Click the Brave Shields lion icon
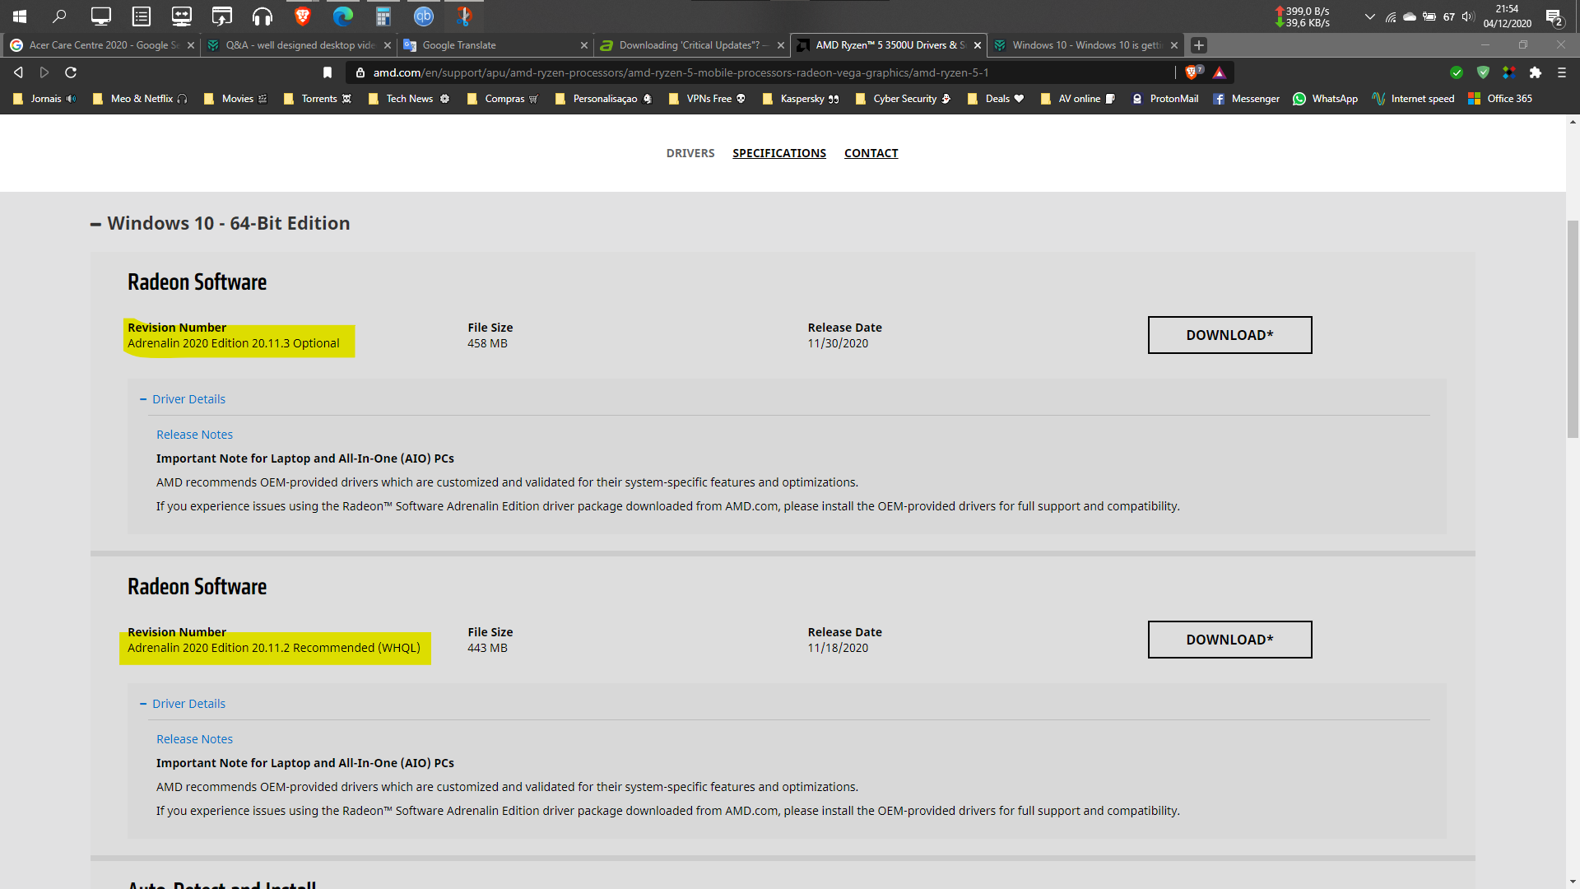The image size is (1580, 889). pyautogui.click(x=1191, y=72)
